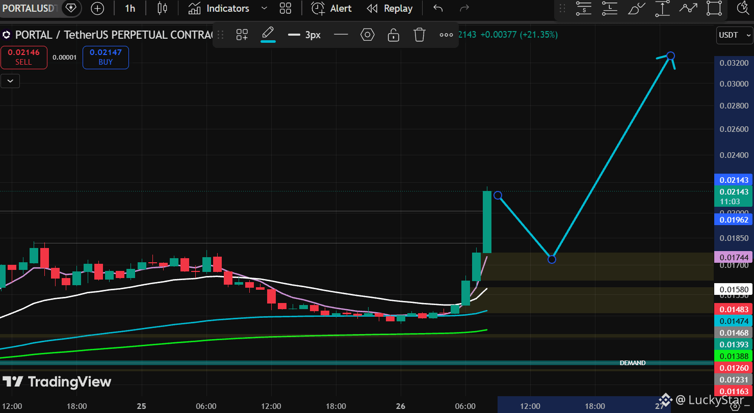Click the drawing toolbar drag handle
Screen dimensions: 754x413
point(221,35)
